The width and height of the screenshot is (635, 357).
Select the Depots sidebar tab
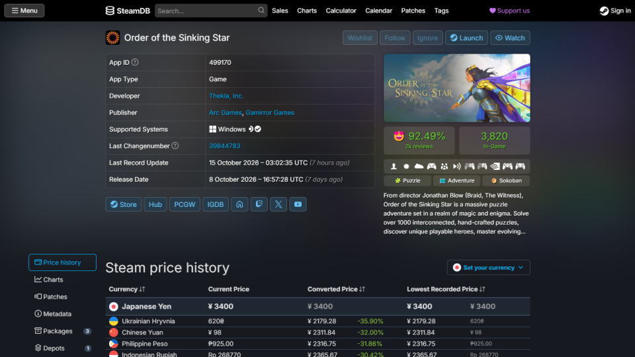pos(62,348)
